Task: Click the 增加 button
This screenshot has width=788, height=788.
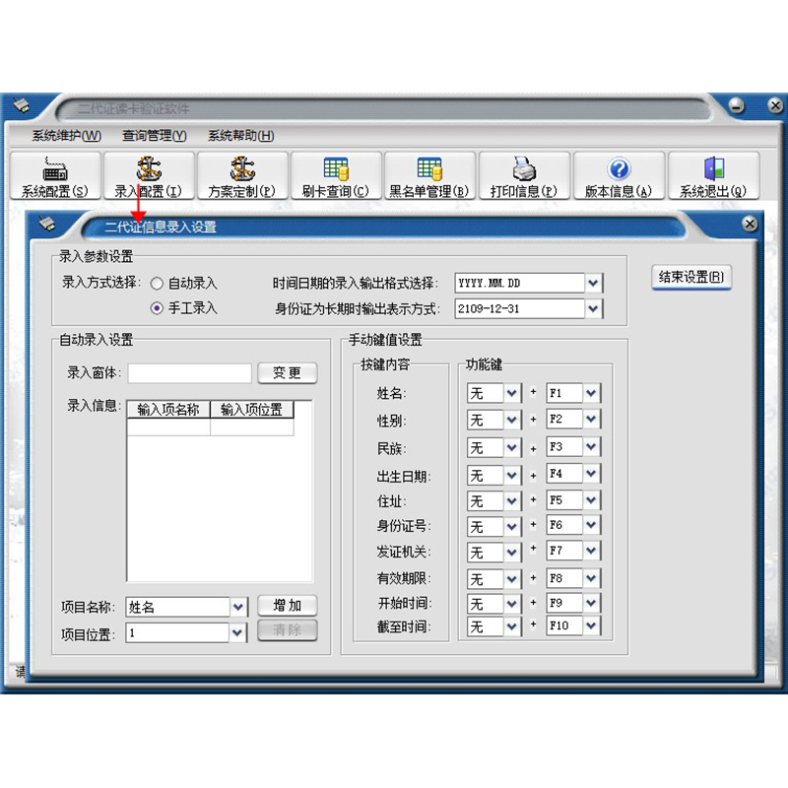Action: pyautogui.click(x=288, y=606)
